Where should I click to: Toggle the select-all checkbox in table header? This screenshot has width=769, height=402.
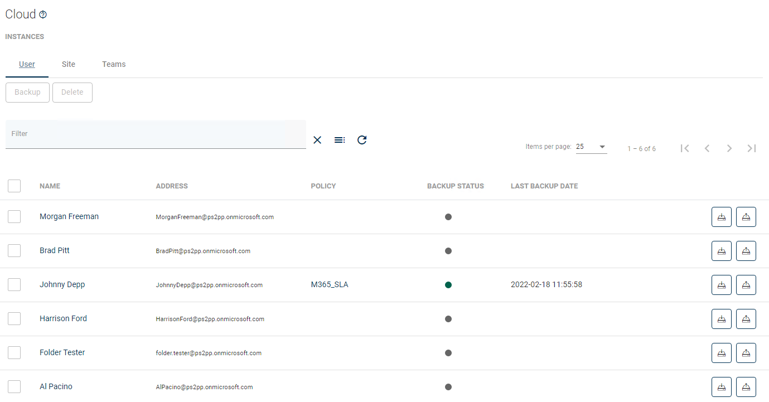click(x=14, y=186)
